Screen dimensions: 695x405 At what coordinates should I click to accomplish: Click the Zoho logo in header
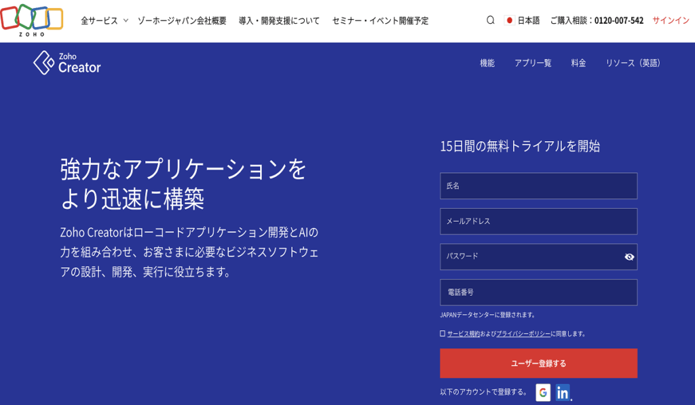pyautogui.click(x=32, y=20)
